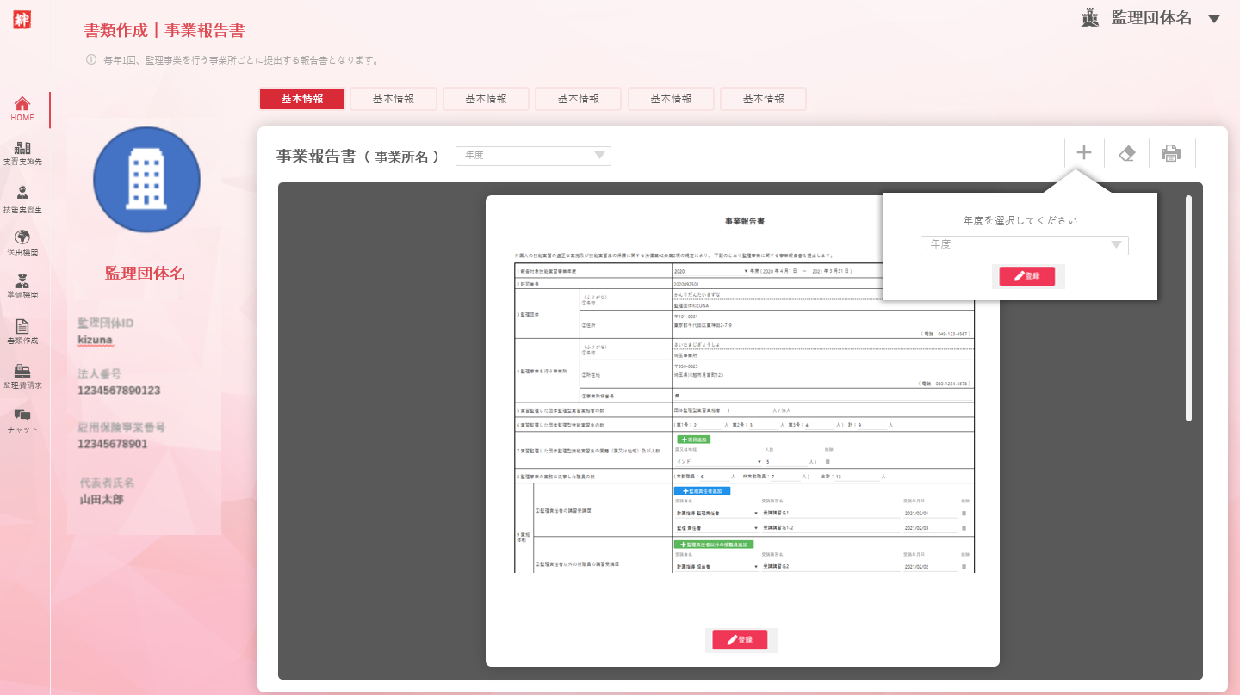The image size is (1240, 695).
Task: Click the plus icon to add report
Action: pyautogui.click(x=1084, y=153)
